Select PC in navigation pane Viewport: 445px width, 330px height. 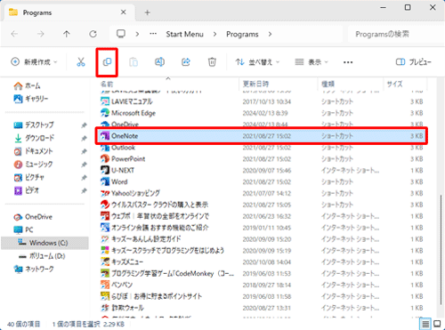click(23, 229)
